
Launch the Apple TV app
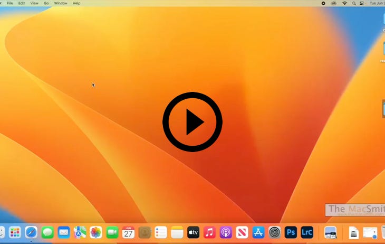coord(193,232)
